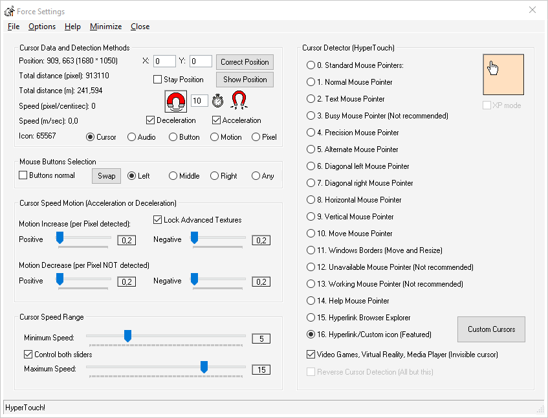Screen dimensions: 548x418
Task: Click the Motion Increase Negative slider thumb
Action: coord(194,237)
